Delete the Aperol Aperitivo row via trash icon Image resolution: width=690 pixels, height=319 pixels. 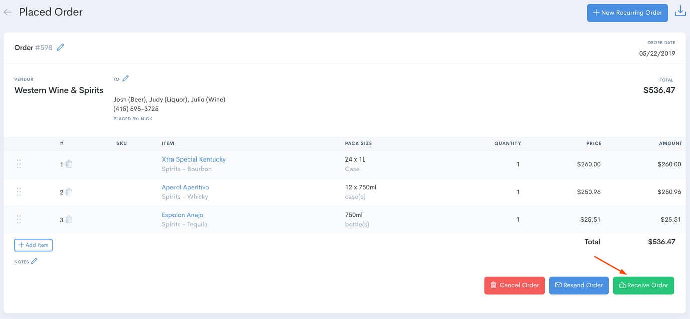[x=69, y=192]
